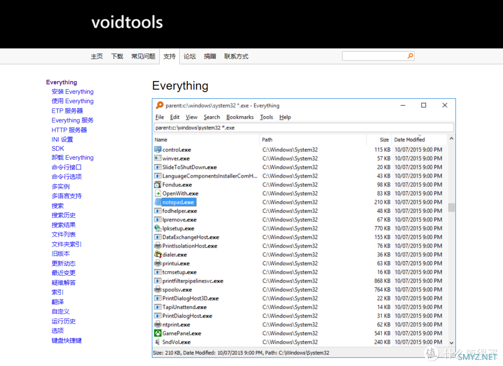Click the TapiUnattend.exe file icon
503x366 pixels.
(157, 307)
